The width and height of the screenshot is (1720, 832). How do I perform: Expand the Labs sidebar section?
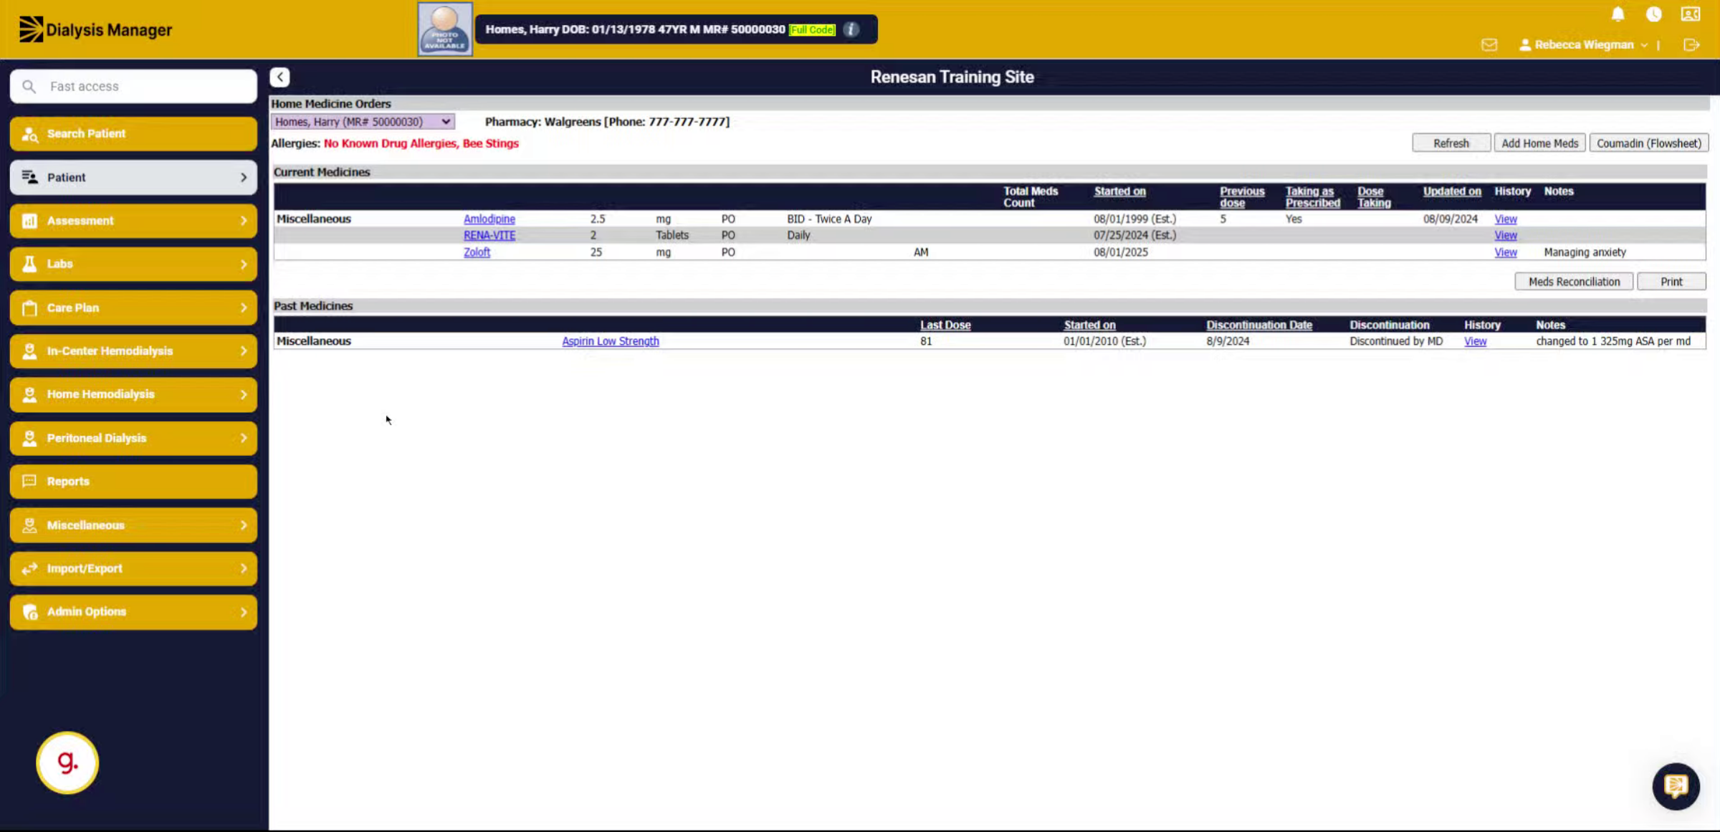[133, 264]
